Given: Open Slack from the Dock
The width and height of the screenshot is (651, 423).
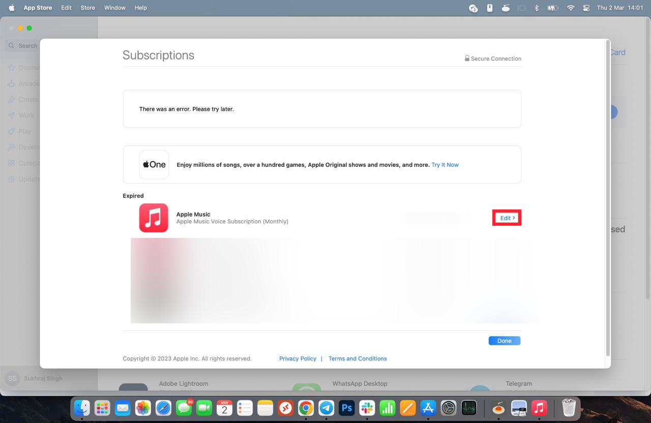Looking at the screenshot, I should point(367,408).
